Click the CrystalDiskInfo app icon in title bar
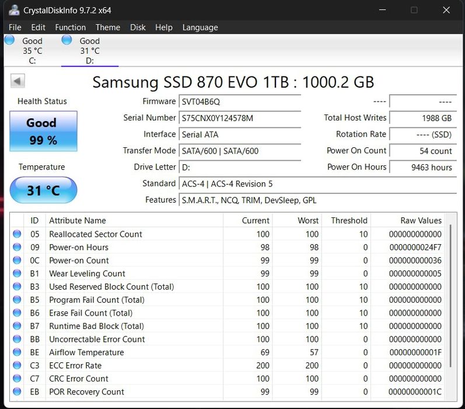The width and height of the screenshot is (465, 409). click(x=14, y=10)
